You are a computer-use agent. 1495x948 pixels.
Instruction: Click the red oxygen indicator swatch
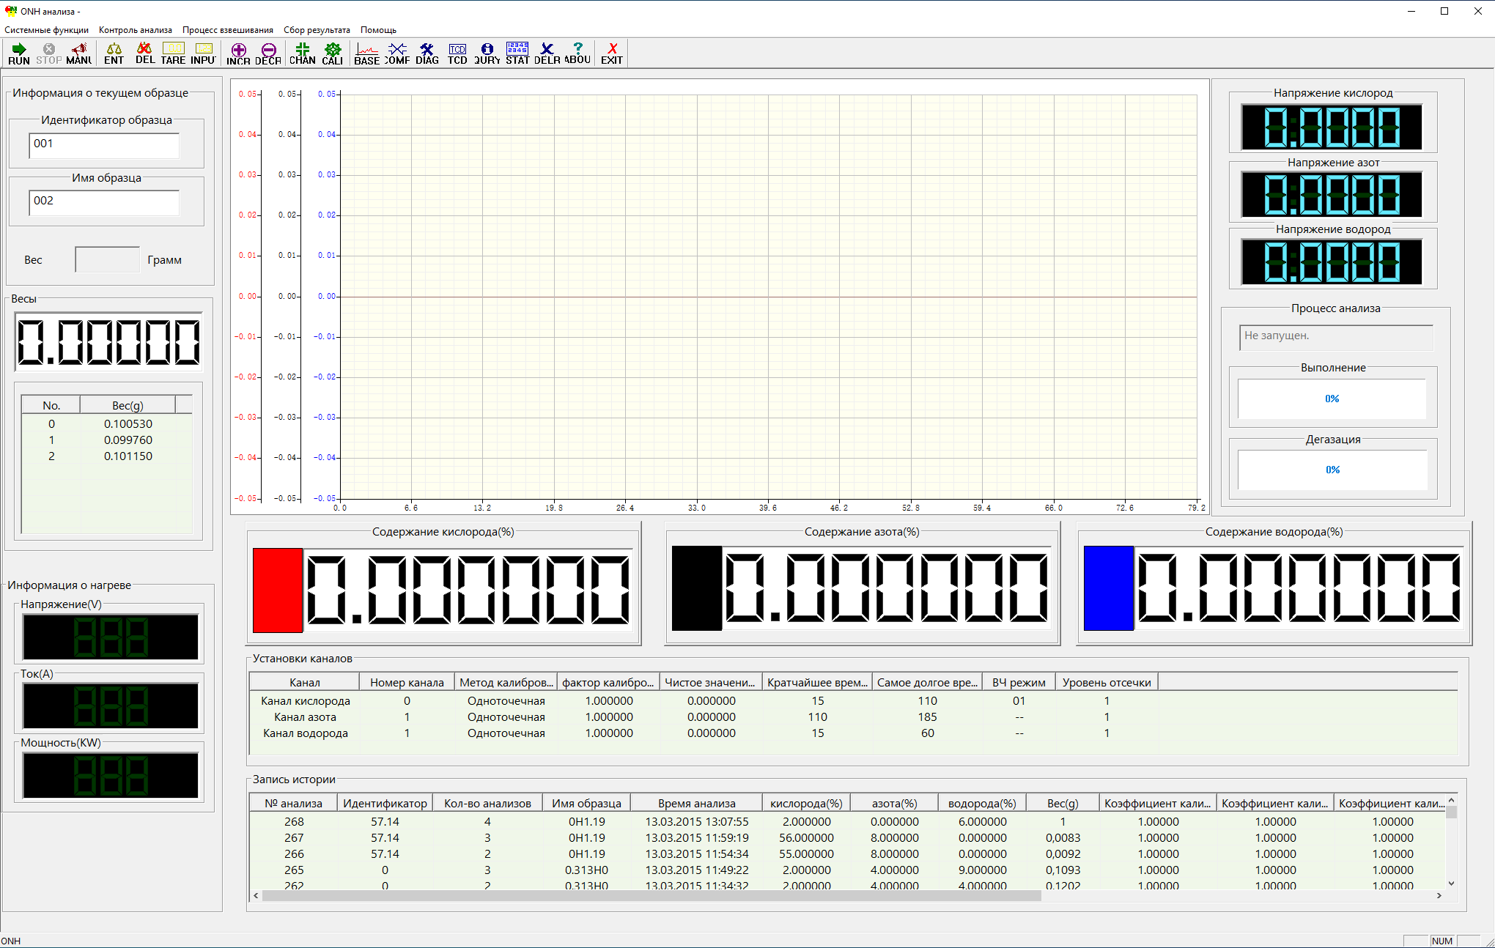pyautogui.click(x=277, y=590)
